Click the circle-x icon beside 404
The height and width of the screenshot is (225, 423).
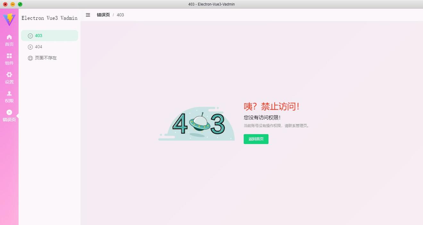30,47
